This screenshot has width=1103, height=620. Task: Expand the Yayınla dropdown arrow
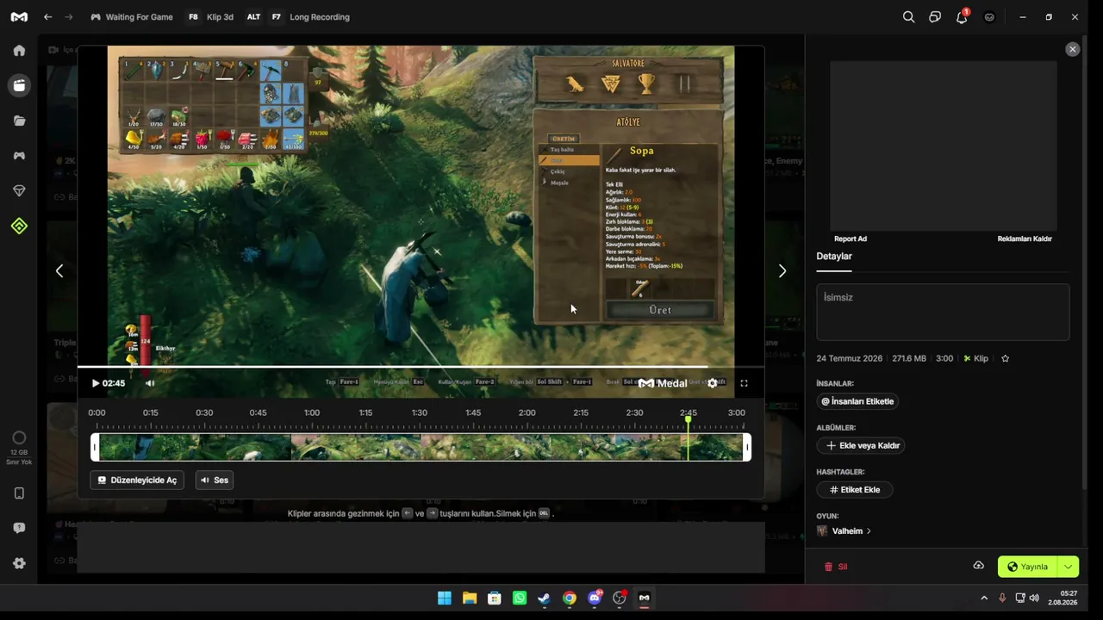1069,567
